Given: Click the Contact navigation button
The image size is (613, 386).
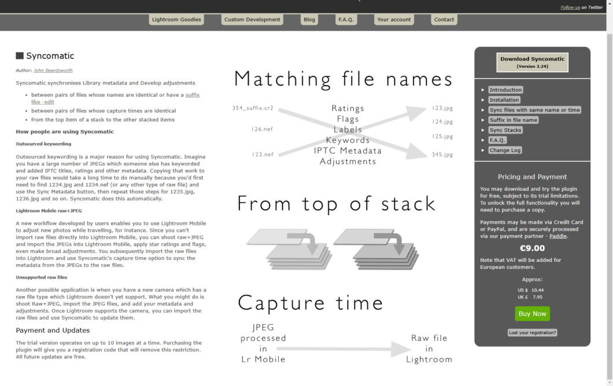Looking at the screenshot, I should click(x=444, y=20).
